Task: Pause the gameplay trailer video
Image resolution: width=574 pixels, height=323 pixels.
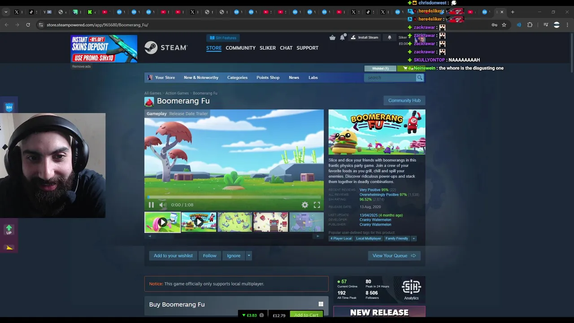Action: point(151,205)
